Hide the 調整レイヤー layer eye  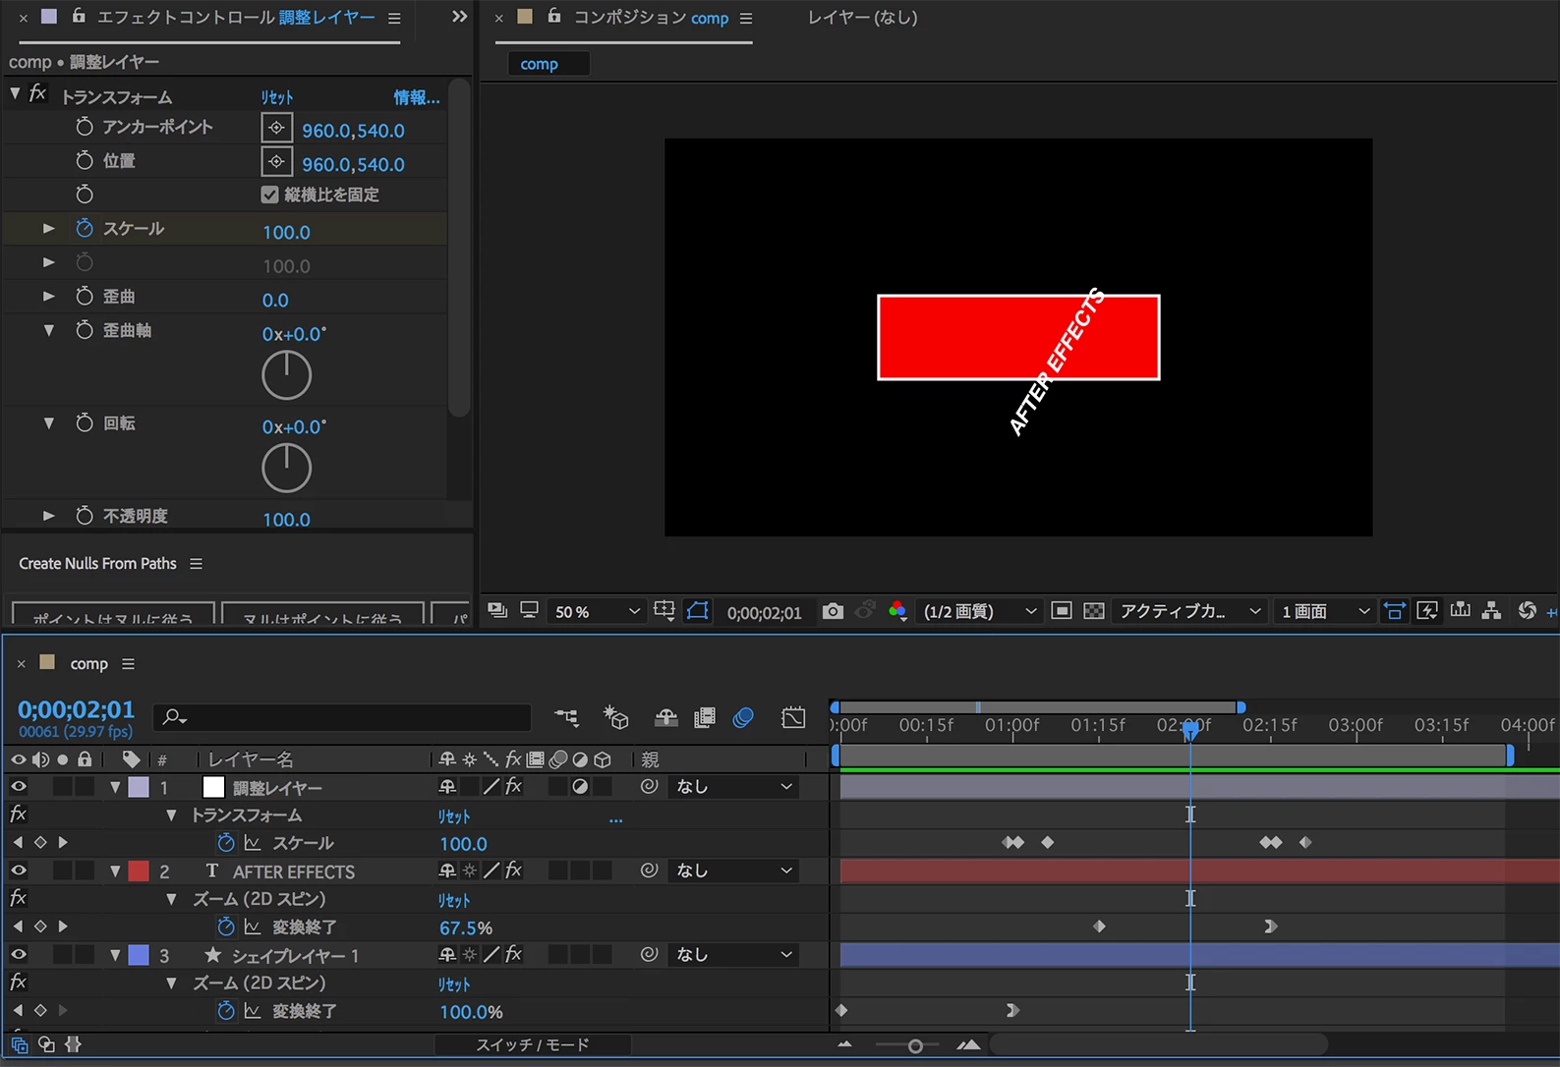pyautogui.click(x=19, y=787)
